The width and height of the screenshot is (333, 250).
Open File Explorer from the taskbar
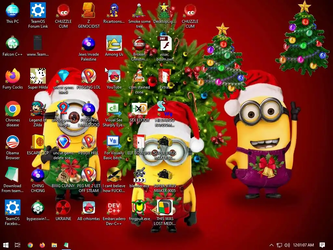click(x=54, y=245)
